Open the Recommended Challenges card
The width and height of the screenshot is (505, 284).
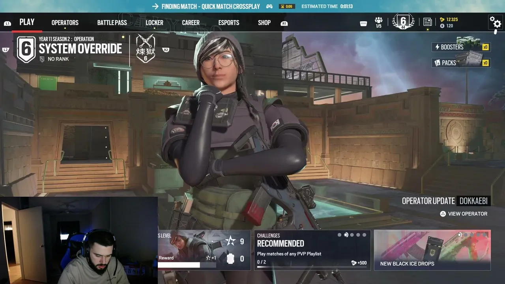click(312, 250)
